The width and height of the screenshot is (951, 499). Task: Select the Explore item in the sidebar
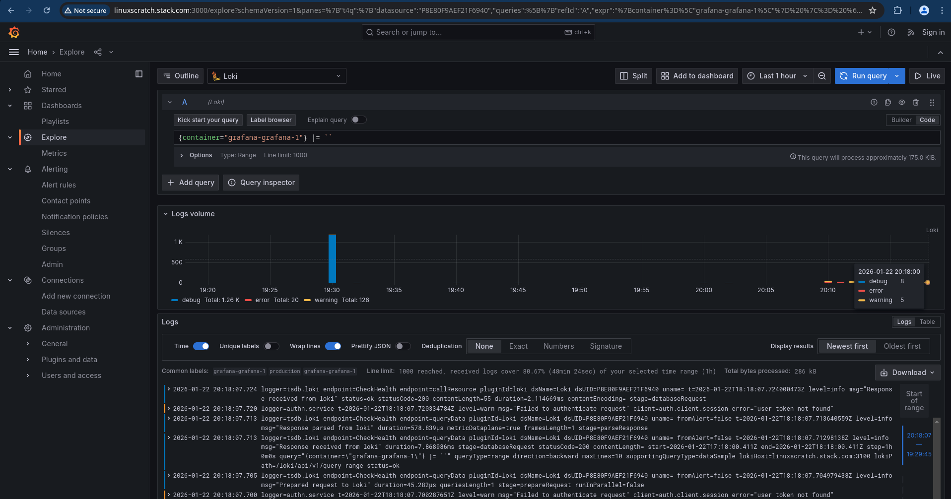(54, 137)
